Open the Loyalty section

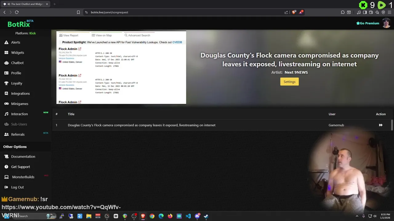(17, 83)
